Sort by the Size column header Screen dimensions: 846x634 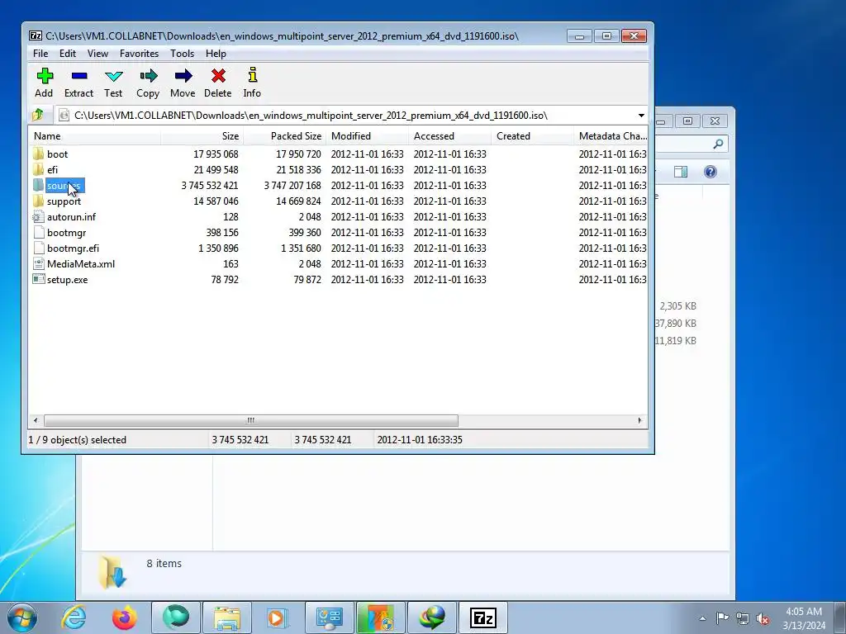202,136
